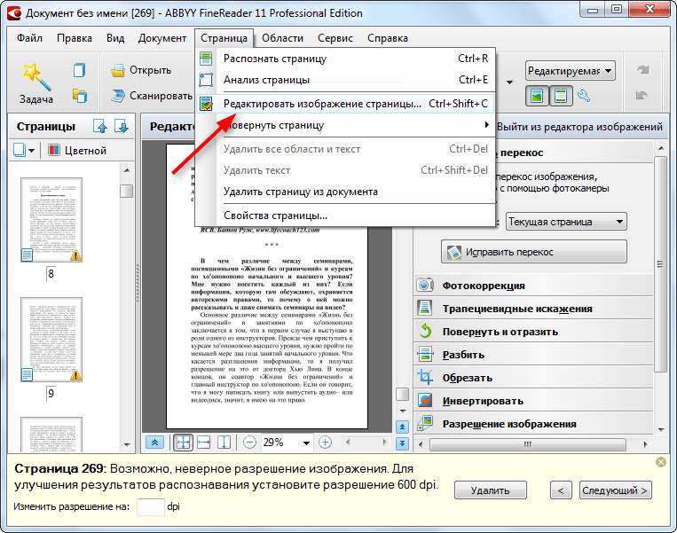677x533 pixels.
Task: Toggle the Цветной color mode button
Action: 77,151
